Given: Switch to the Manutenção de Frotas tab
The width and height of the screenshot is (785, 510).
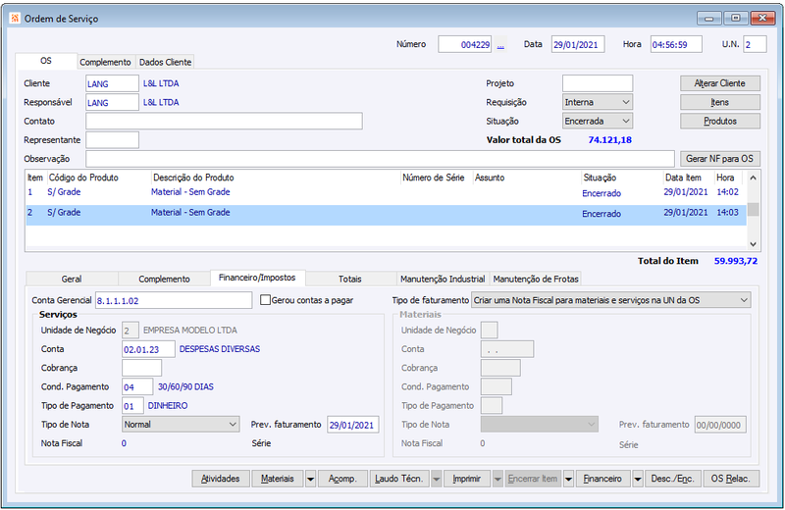Looking at the screenshot, I should 536,279.
